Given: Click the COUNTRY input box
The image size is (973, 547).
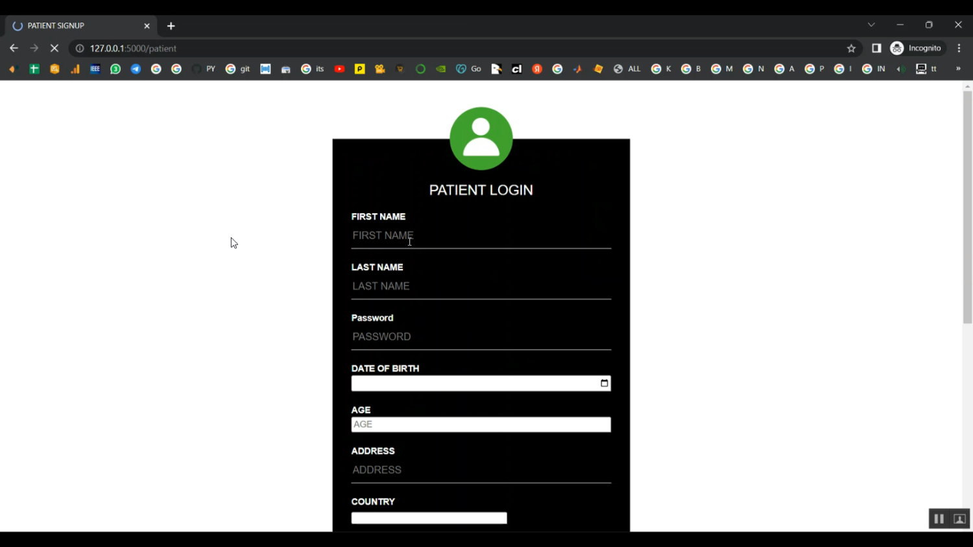Looking at the screenshot, I should point(429,518).
